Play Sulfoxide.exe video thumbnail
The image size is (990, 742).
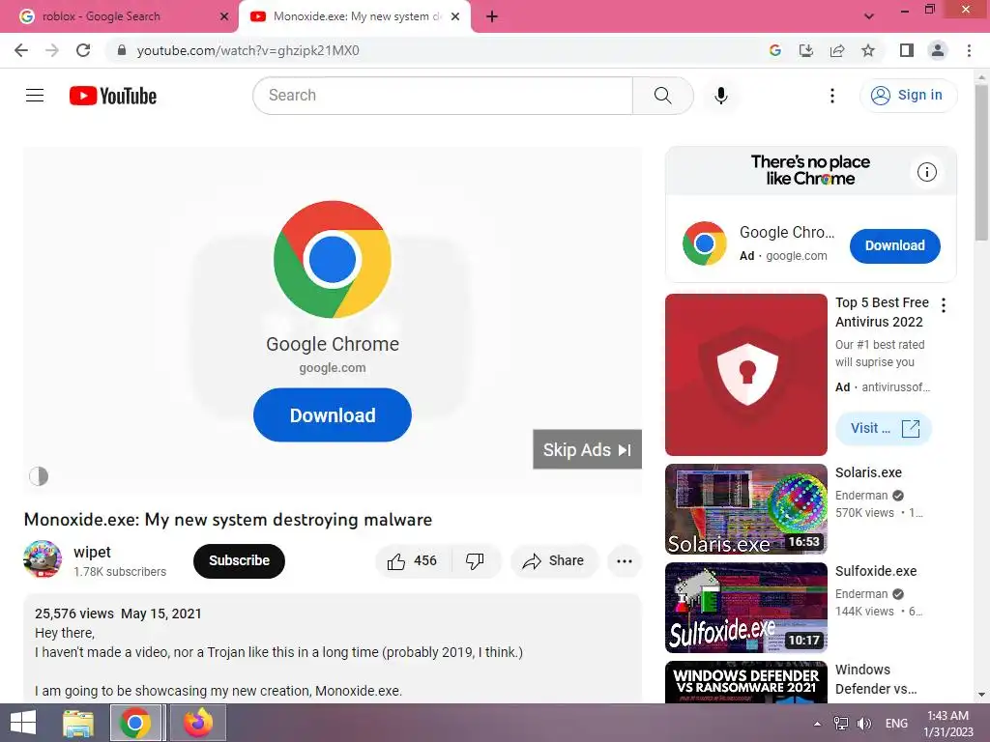click(x=746, y=608)
